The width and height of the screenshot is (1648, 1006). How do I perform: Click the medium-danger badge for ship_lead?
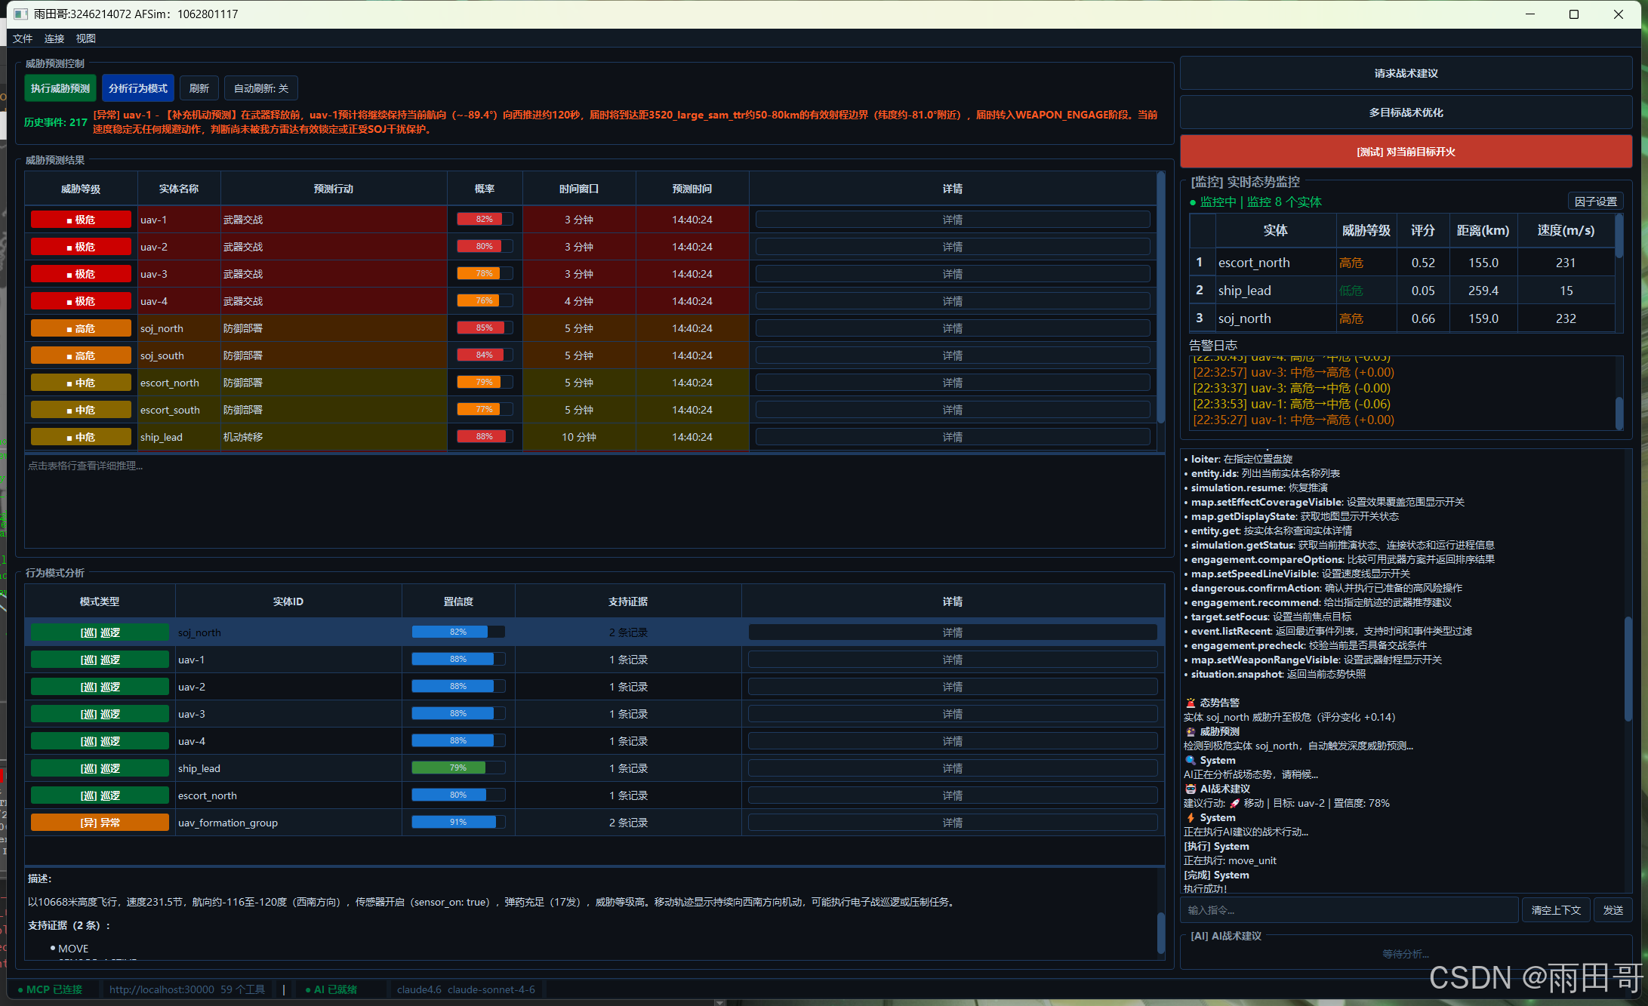(81, 437)
